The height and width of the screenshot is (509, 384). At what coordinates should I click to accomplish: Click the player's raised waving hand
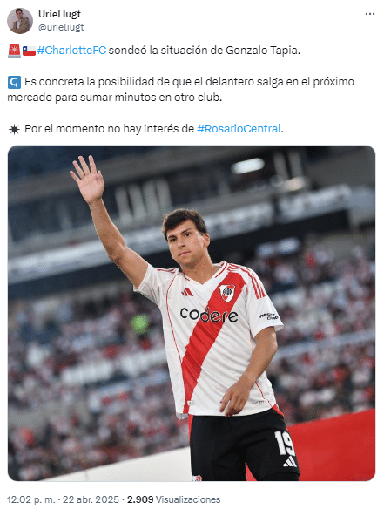[87, 180]
